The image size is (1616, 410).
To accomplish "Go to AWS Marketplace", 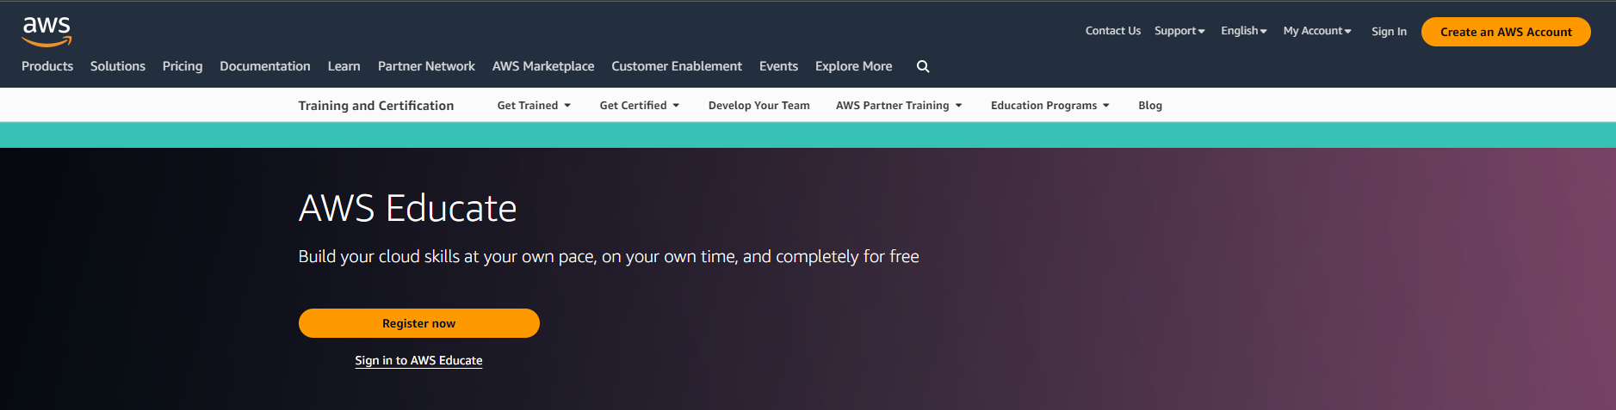I will point(543,66).
